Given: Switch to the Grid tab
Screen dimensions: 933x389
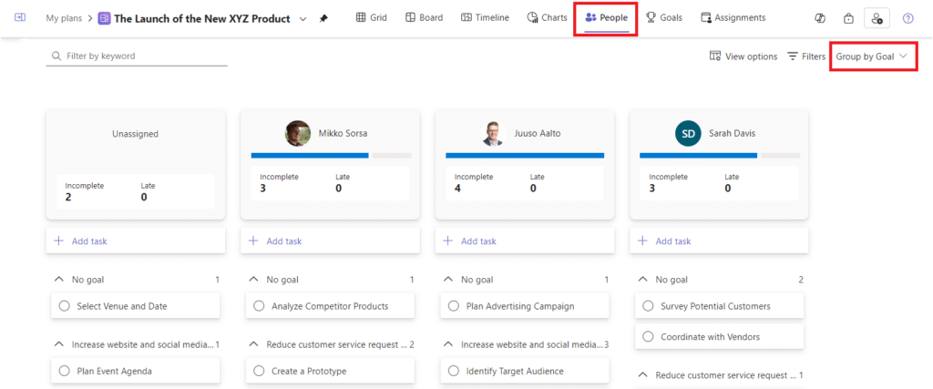Looking at the screenshot, I should pyautogui.click(x=372, y=18).
